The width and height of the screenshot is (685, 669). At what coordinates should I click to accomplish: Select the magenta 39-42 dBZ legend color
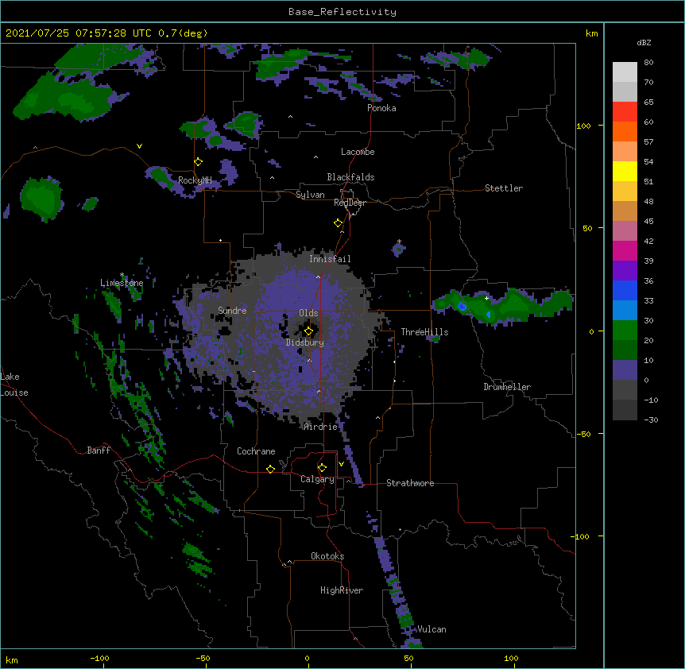(x=625, y=250)
